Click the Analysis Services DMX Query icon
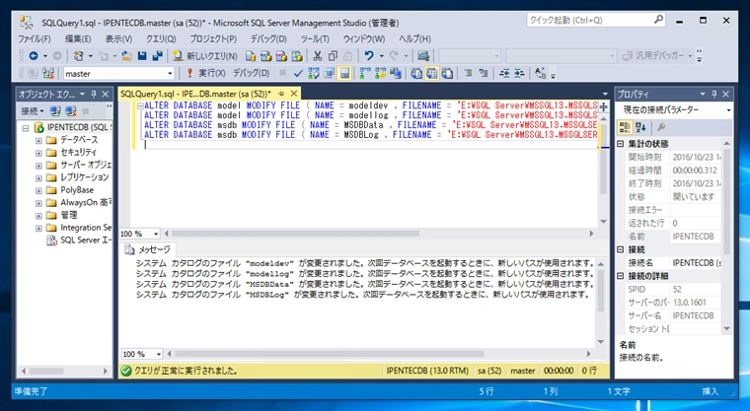 click(281, 56)
